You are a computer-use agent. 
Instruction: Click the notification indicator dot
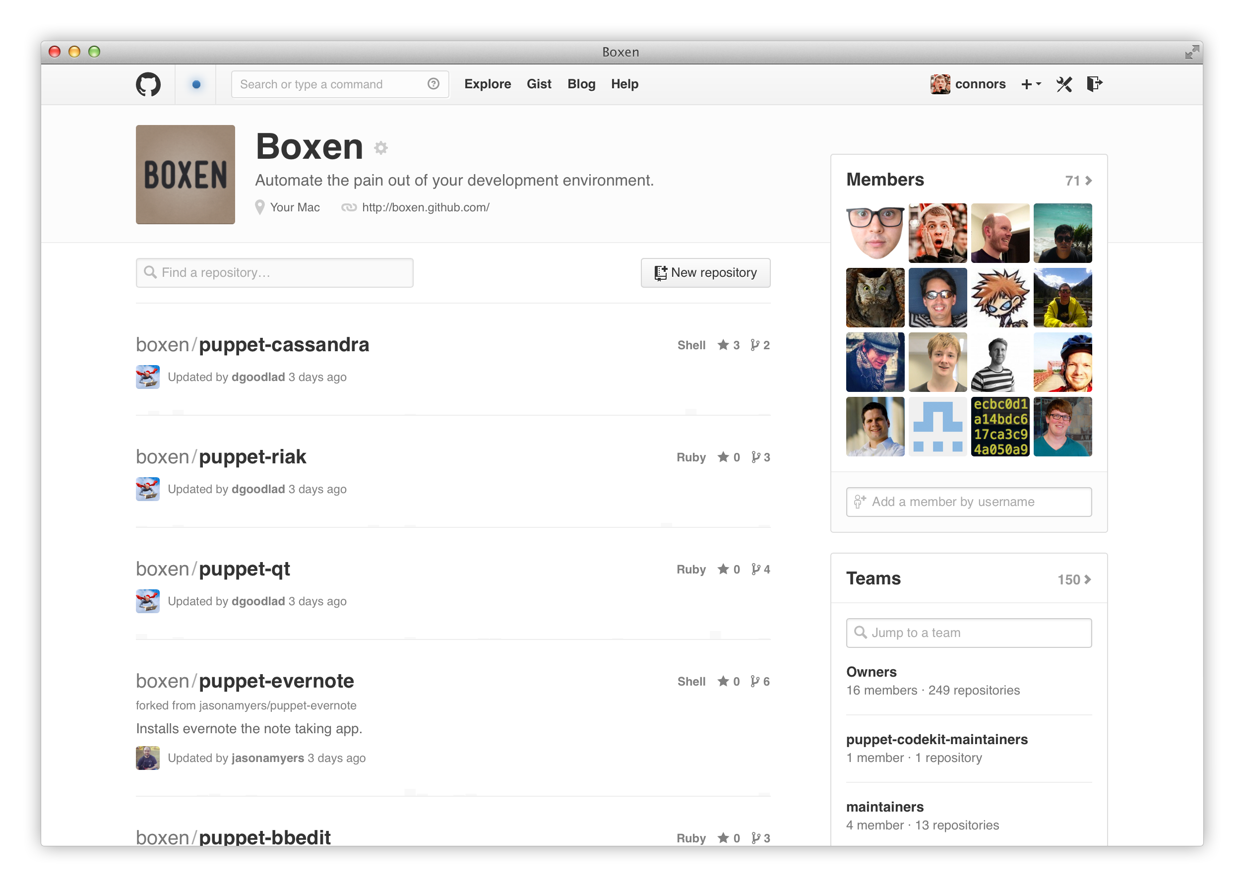[196, 84]
